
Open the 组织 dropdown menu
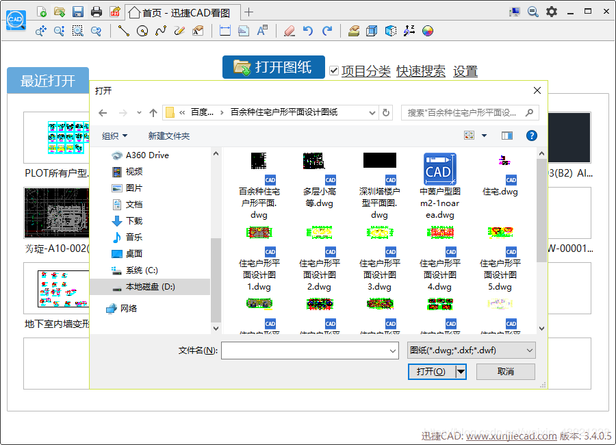pos(114,136)
